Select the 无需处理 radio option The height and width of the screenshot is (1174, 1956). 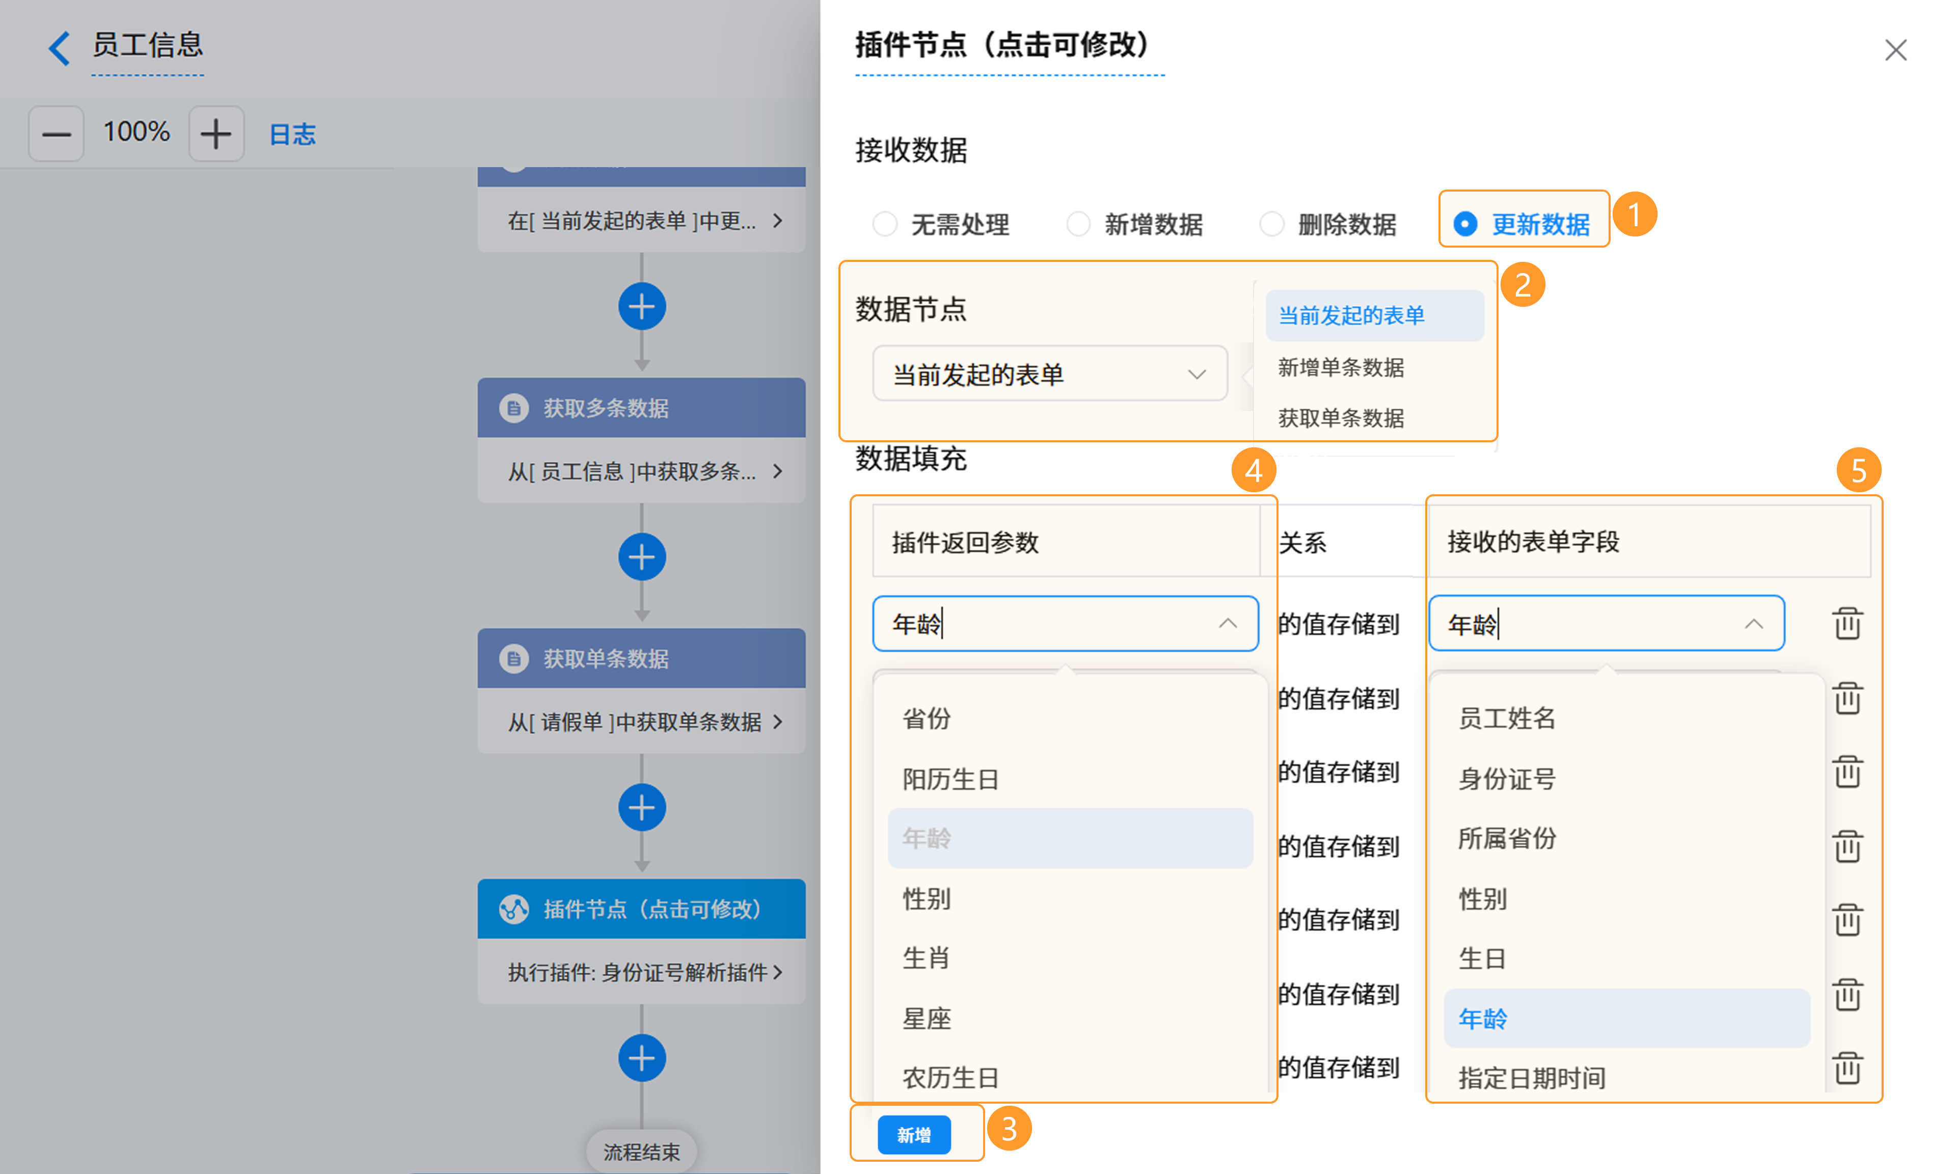point(941,225)
